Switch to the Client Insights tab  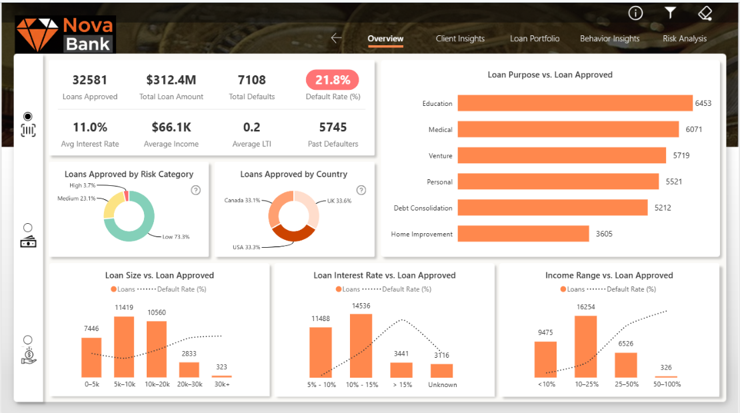[460, 39]
